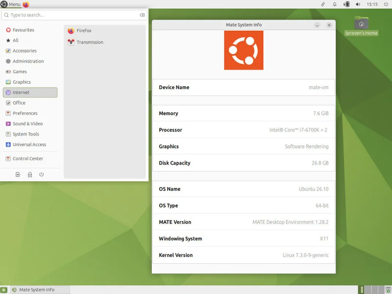Click the show desktop button in the bottom panel
The image size is (392, 294).
point(4,290)
